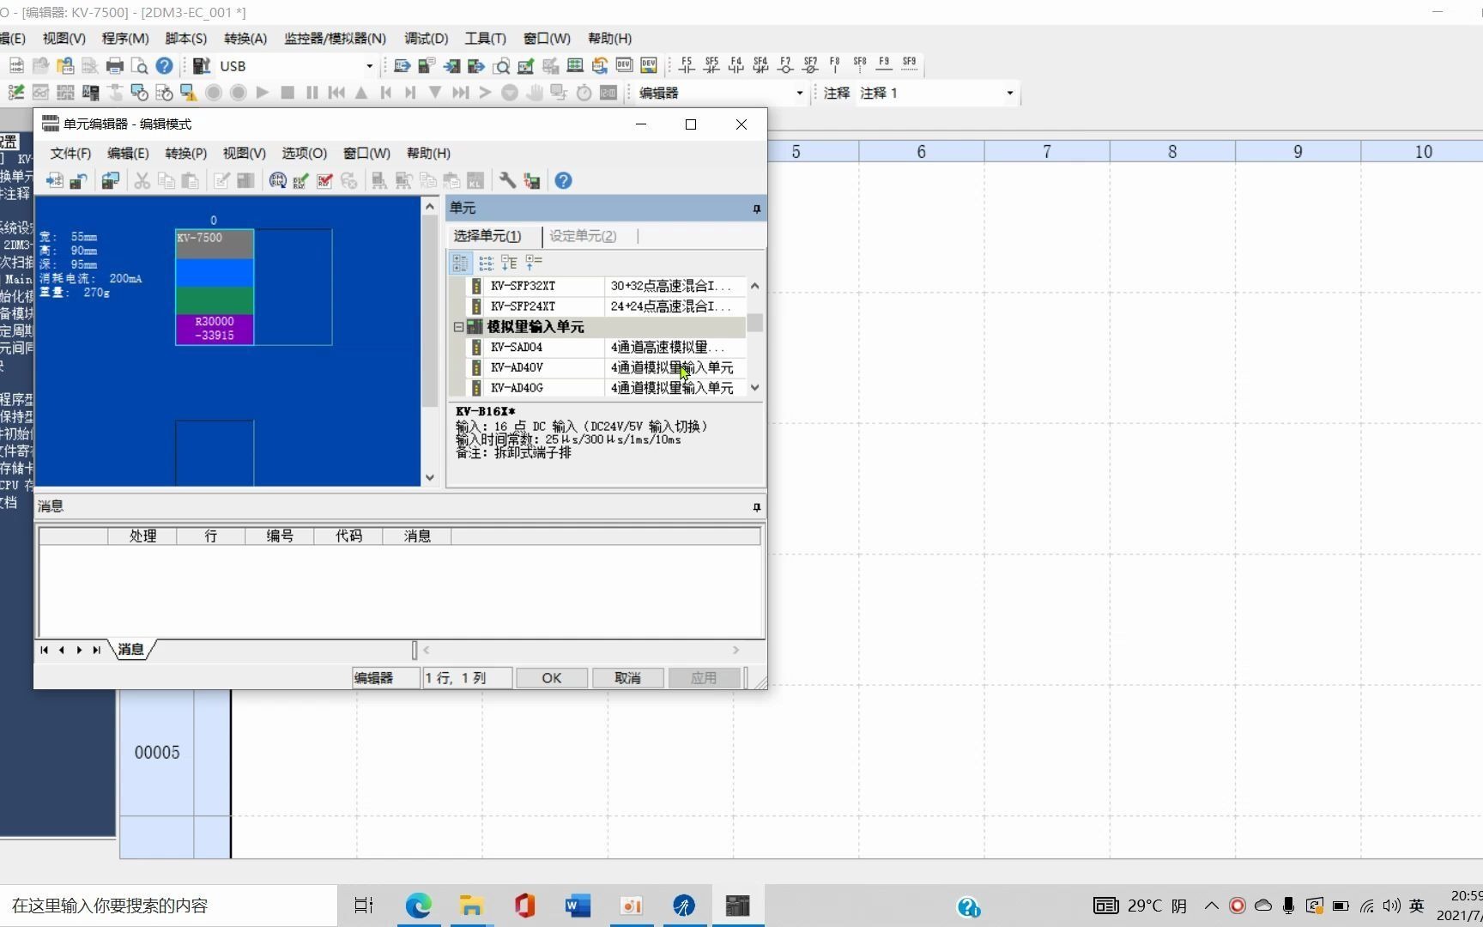This screenshot has height=927, width=1483.
Task: Open 文件(F) menu in unit editor
Action: click(x=70, y=153)
